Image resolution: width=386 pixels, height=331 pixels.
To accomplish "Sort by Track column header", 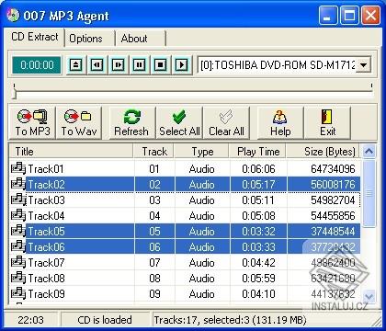I will [154, 152].
